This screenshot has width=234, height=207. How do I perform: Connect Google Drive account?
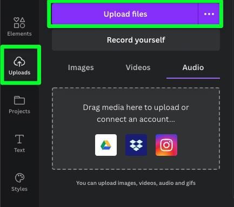106,145
